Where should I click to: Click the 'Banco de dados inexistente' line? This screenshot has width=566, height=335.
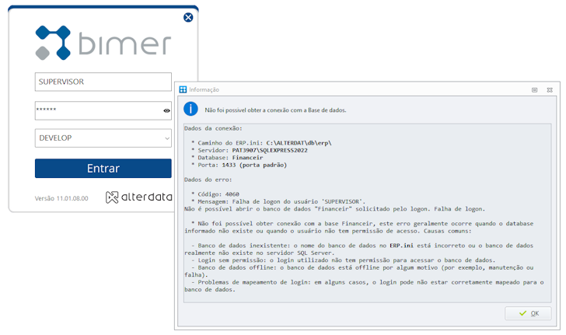pos(359,249)
